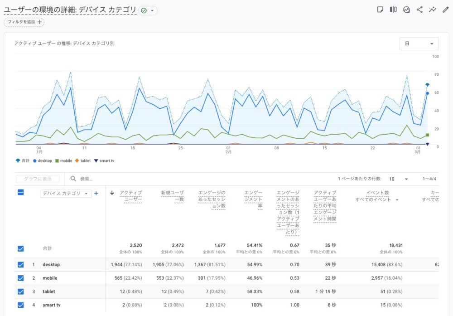Image resolution: width=453 pixels, height=316 pixels.
Task: Click the share report icon
Action: tap(419, 10)
